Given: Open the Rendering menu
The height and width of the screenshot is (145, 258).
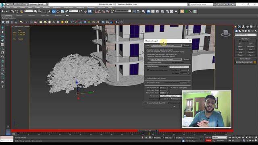Looking at the screenshot, I should [80, 7].
